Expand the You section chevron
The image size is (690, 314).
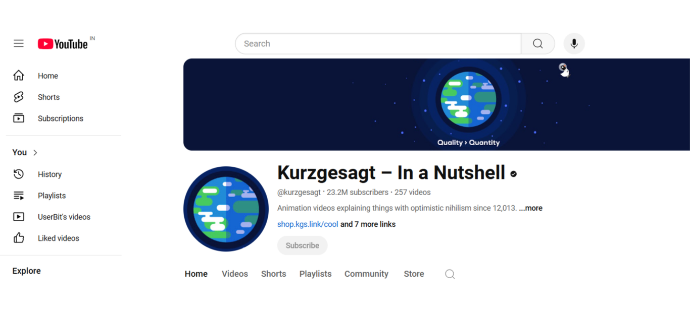click(x=35, y=153)
